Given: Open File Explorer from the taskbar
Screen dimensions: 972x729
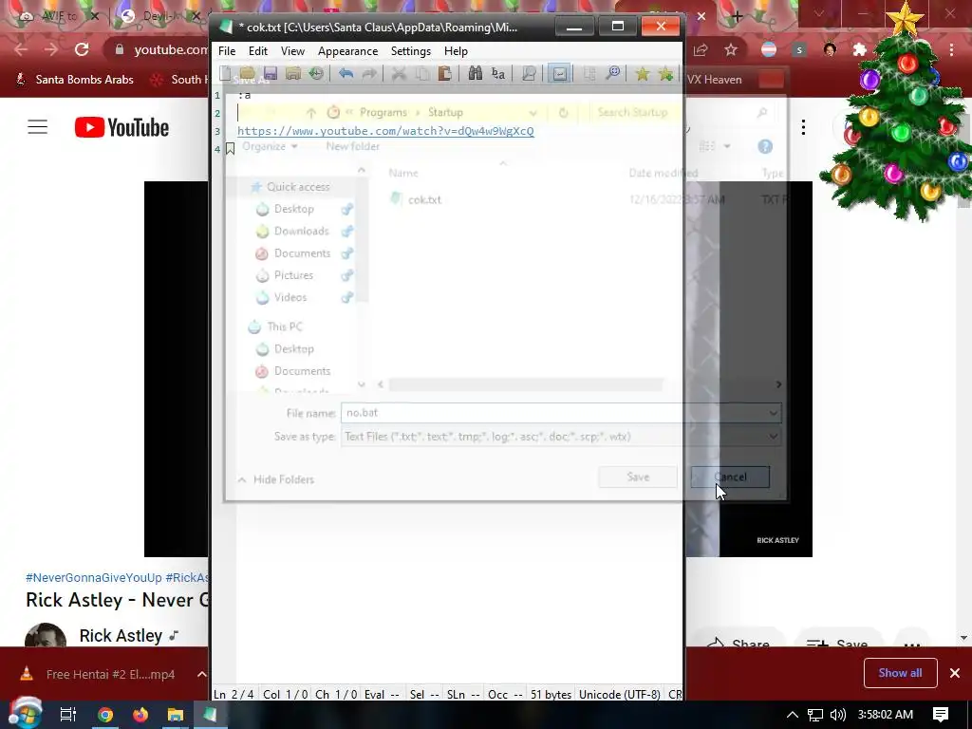Looking at the screenshot, I should 176,715.
